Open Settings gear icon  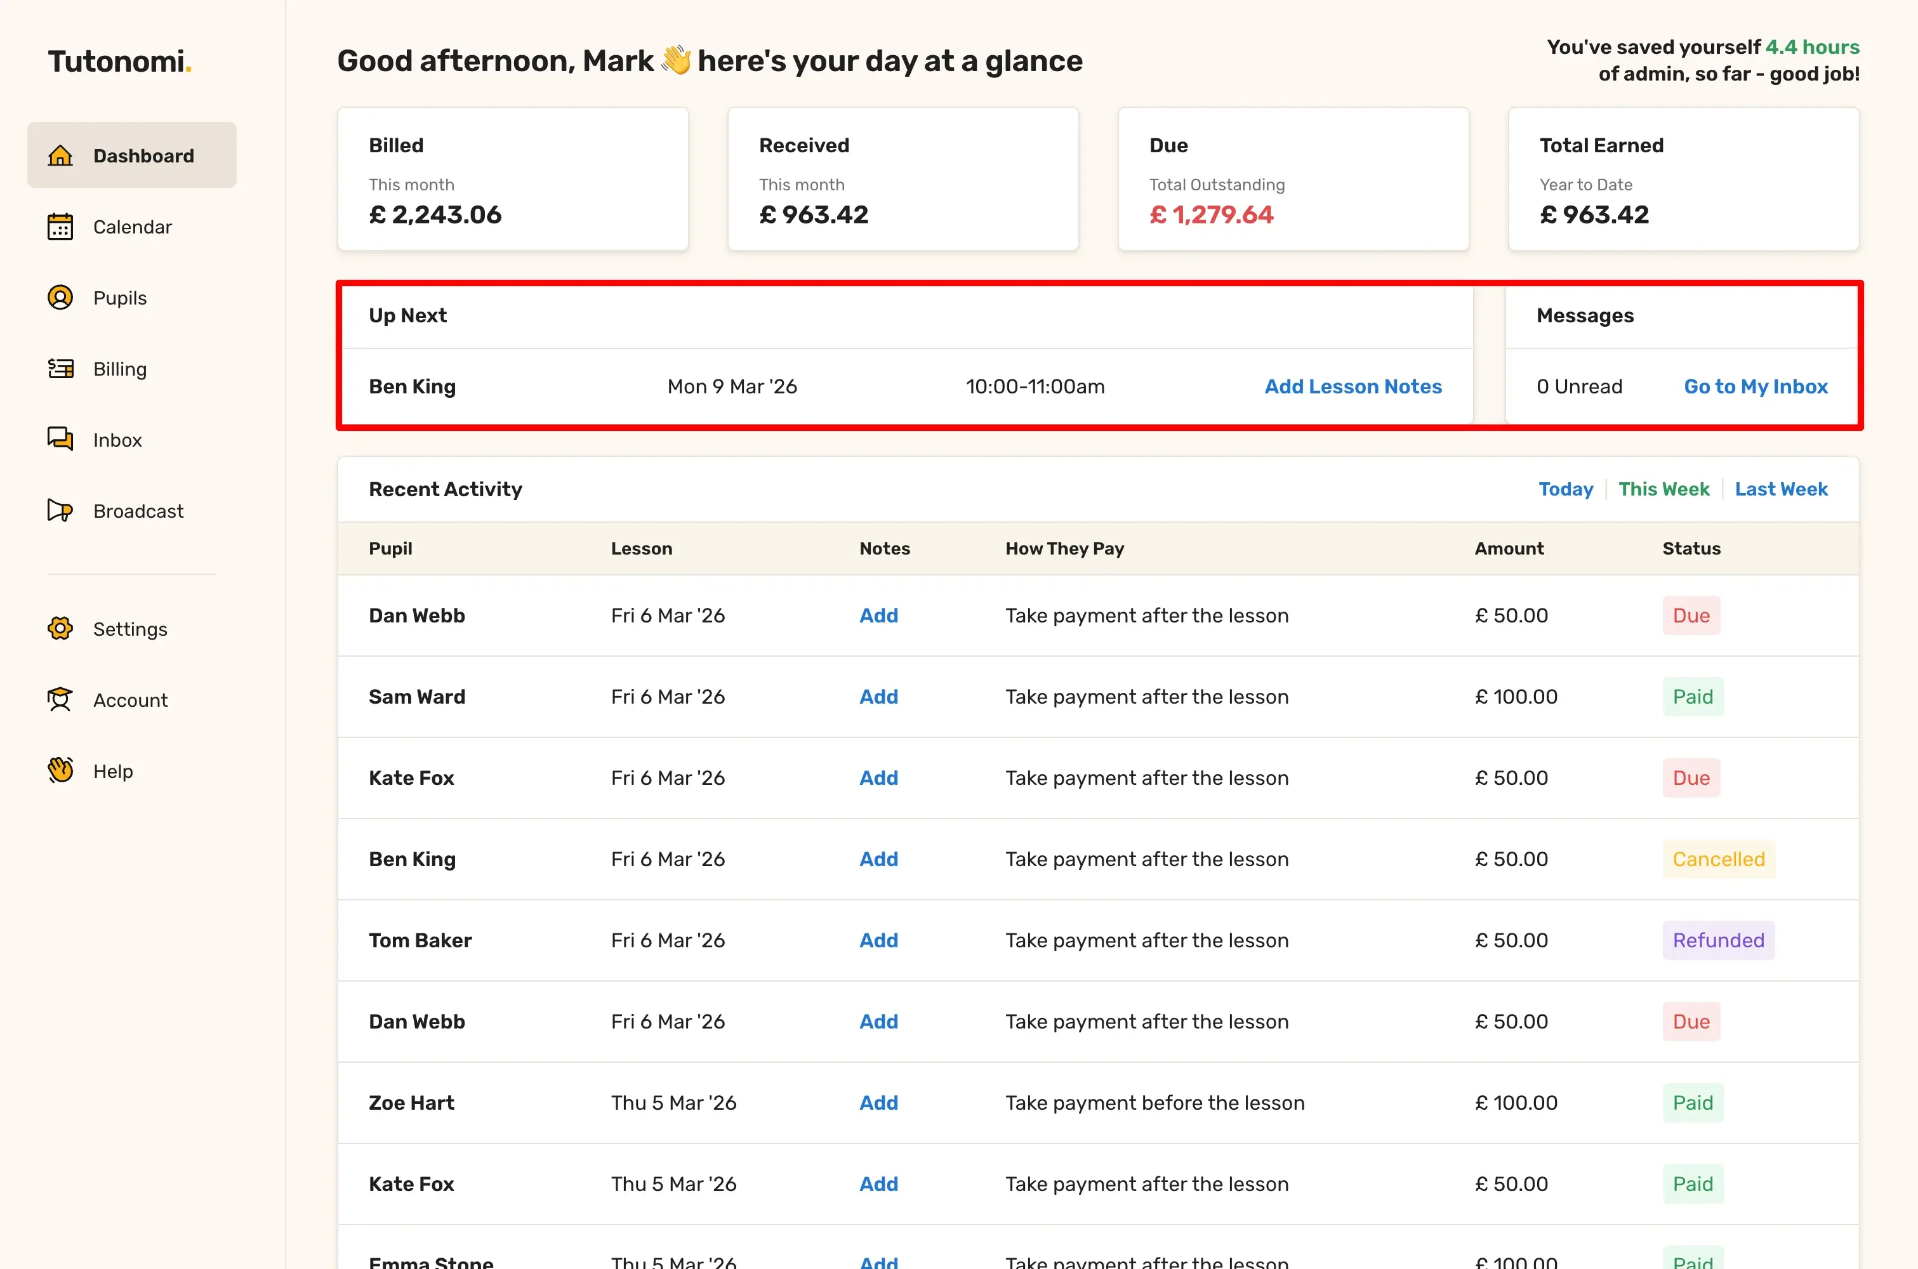click(60, 629)
